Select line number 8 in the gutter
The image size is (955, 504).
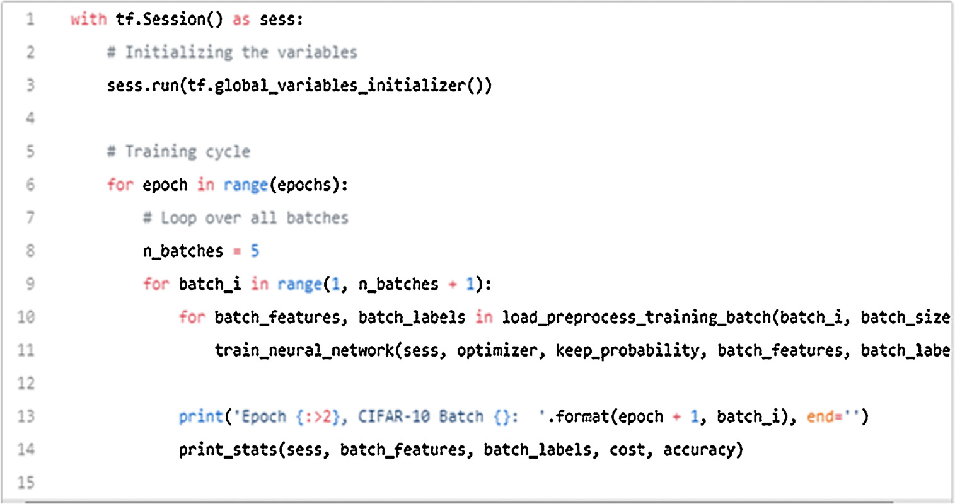coord(30,251)
